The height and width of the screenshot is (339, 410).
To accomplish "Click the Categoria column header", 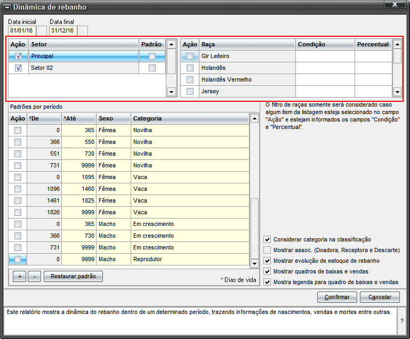I will tap(190, 119).
